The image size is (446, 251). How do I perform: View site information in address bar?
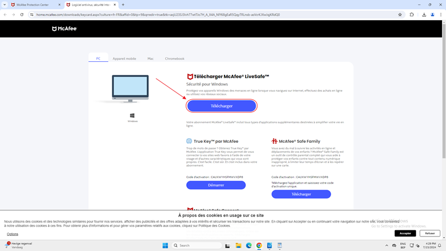tap(32, 15)
